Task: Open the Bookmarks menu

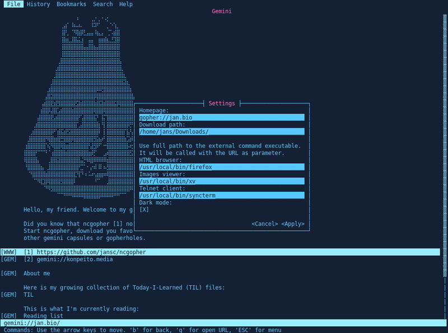Action: click(71, 4)
